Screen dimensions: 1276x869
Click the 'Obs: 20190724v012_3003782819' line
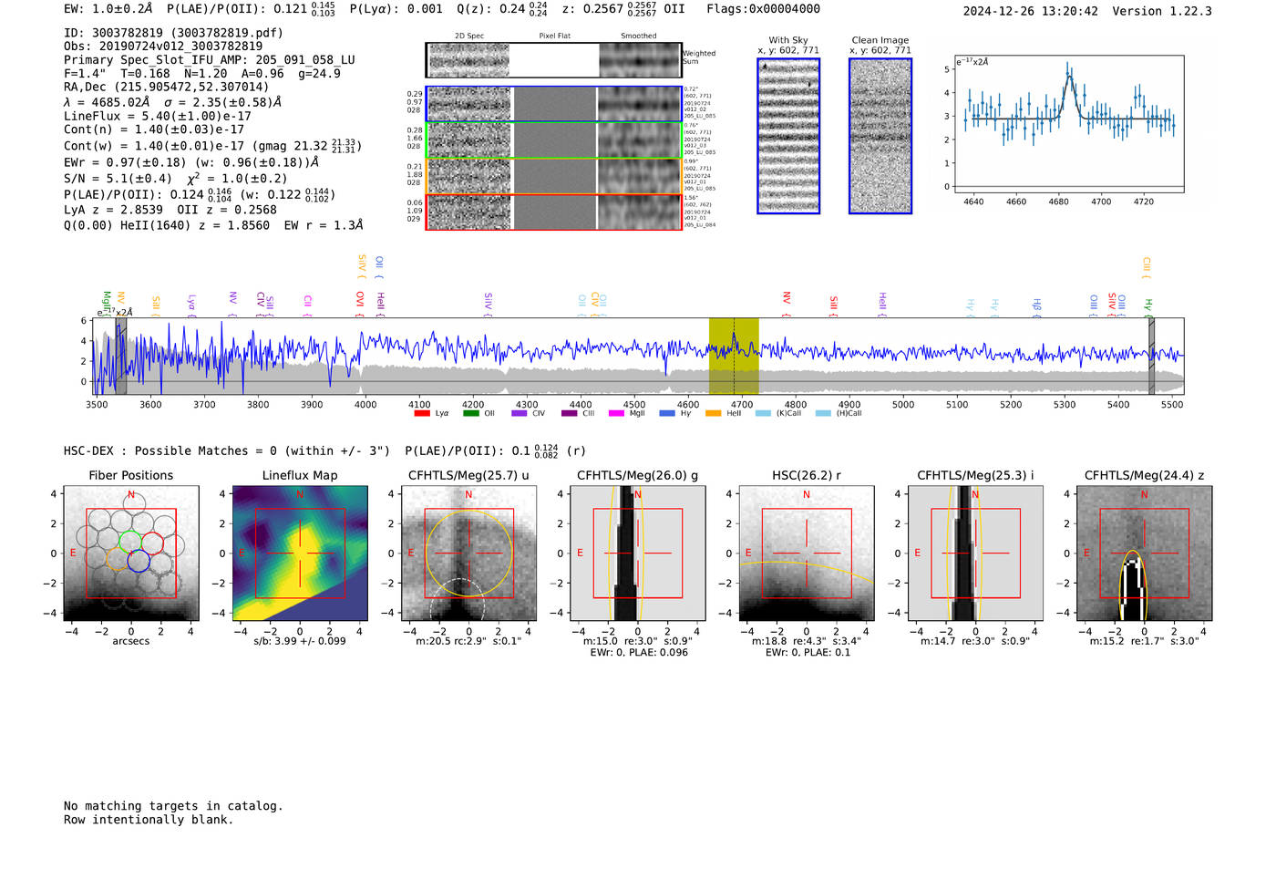pos(163,47)
